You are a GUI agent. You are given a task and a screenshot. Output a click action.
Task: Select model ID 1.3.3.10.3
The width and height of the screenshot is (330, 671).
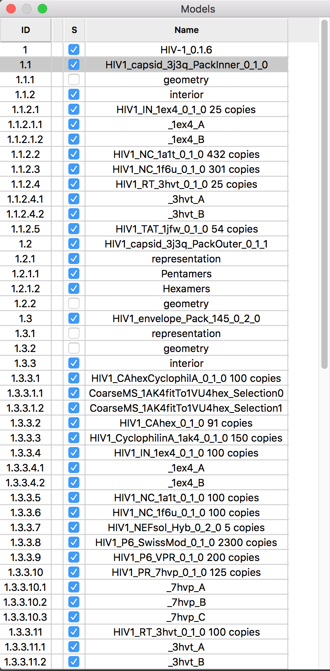coord(25,617)
